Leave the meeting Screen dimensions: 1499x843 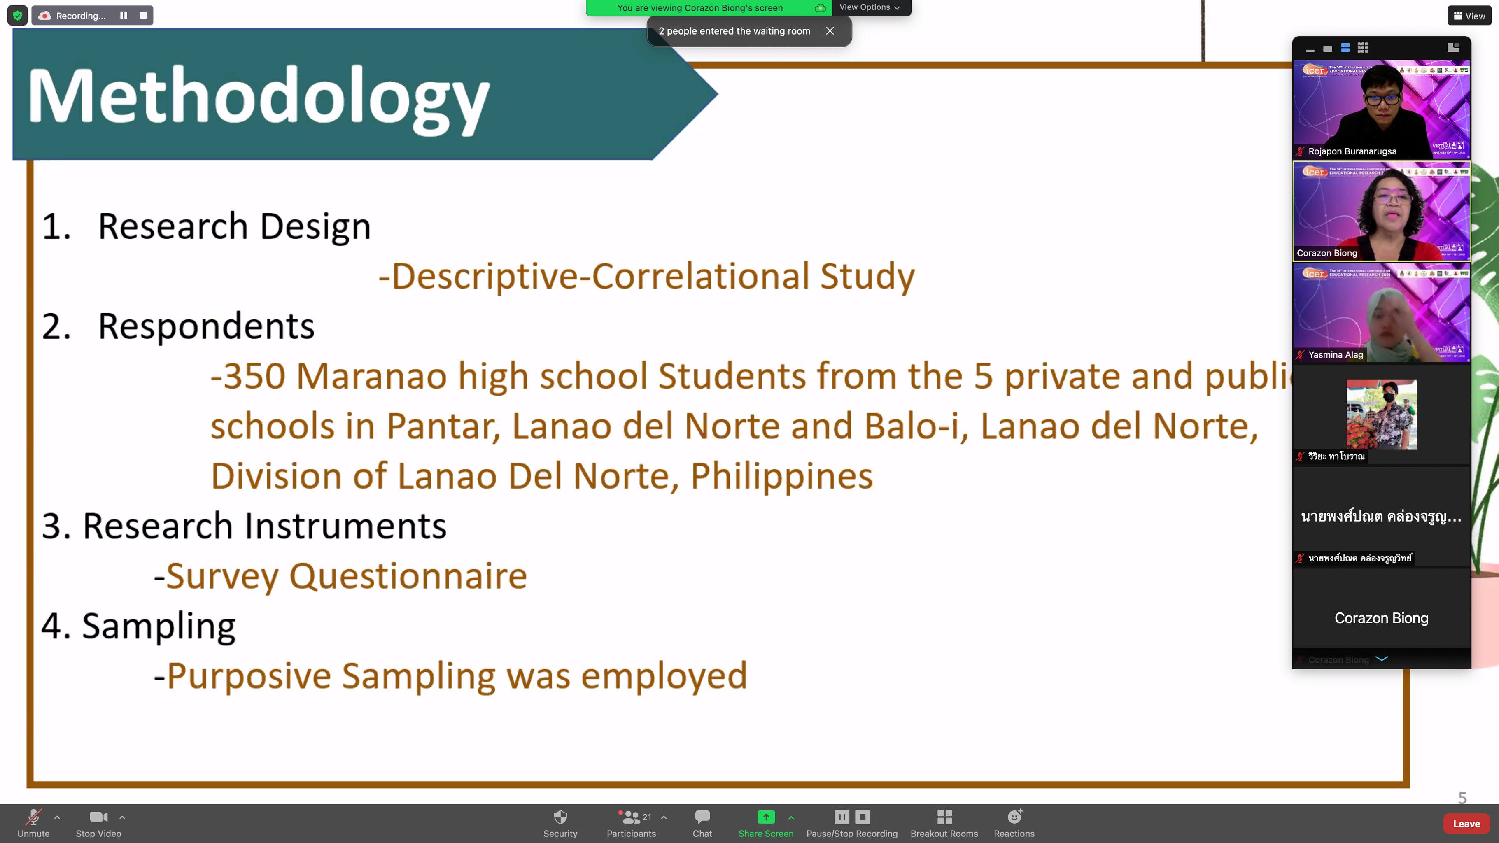1466,824
